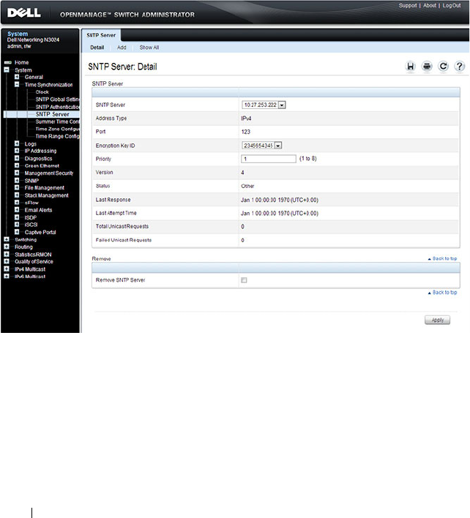Expand the Quality of Service node
This screenshot has width=470, height=518.
coord(7,261)
